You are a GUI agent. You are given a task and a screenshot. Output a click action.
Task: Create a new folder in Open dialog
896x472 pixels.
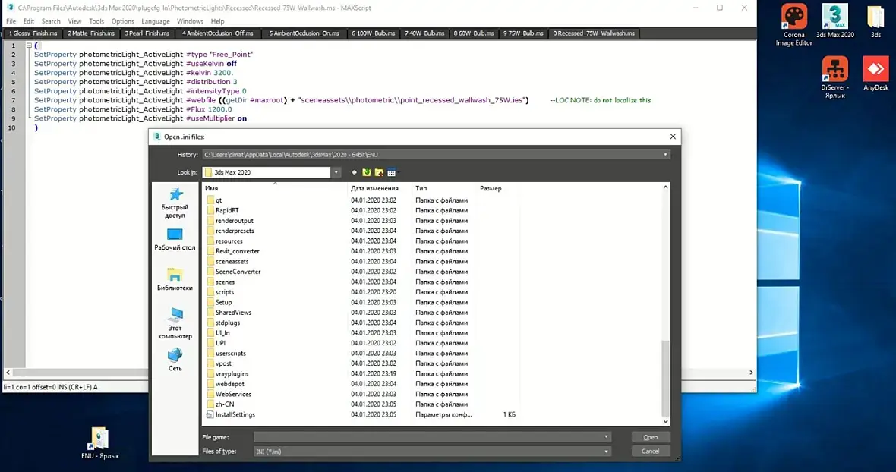pyautogui.click(x=379, y=172)
